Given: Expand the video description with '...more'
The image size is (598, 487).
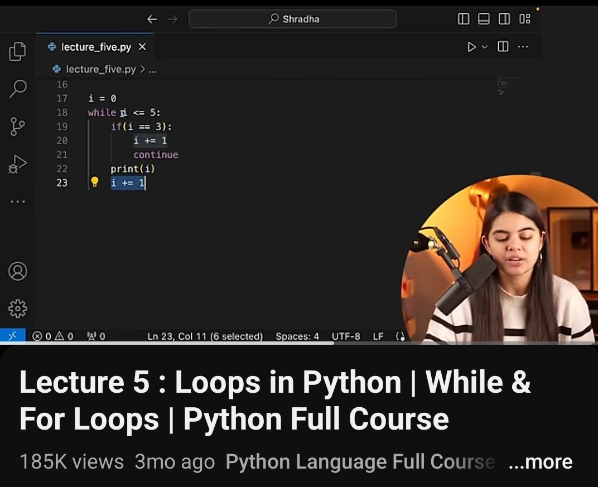Looking at the screenshot, I should (541, 462).
